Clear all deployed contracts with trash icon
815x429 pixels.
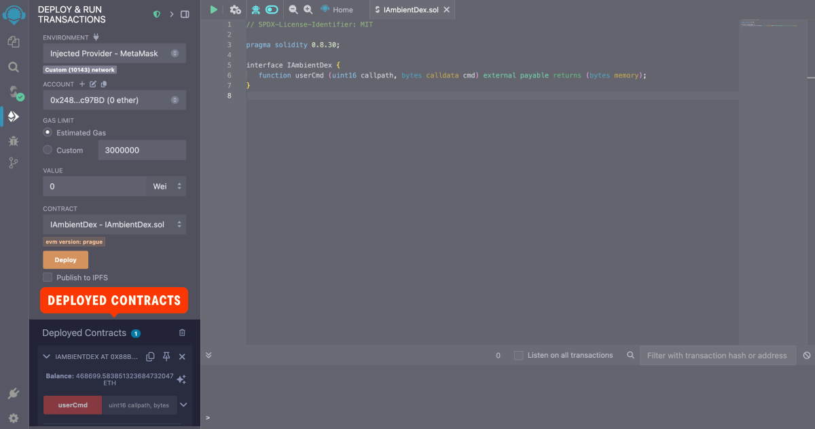(x=182, y=333)
